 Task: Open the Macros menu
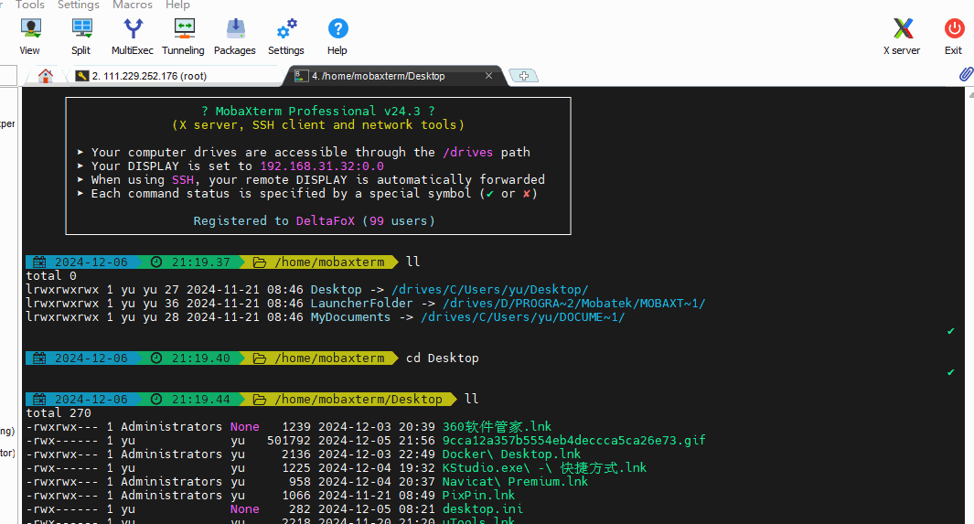coord(133,5)
